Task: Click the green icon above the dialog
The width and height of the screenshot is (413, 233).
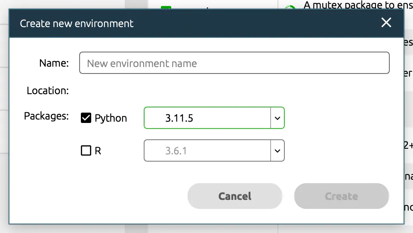Action: (166, 8)
